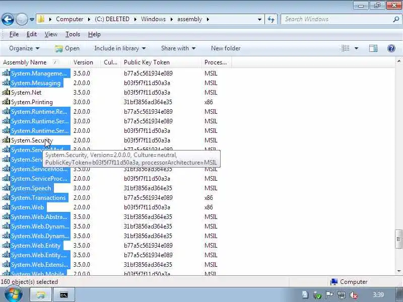The height and width of the screenshot is (302, 403).
Task: Open the Tools menu
Action: coord(73,34)
